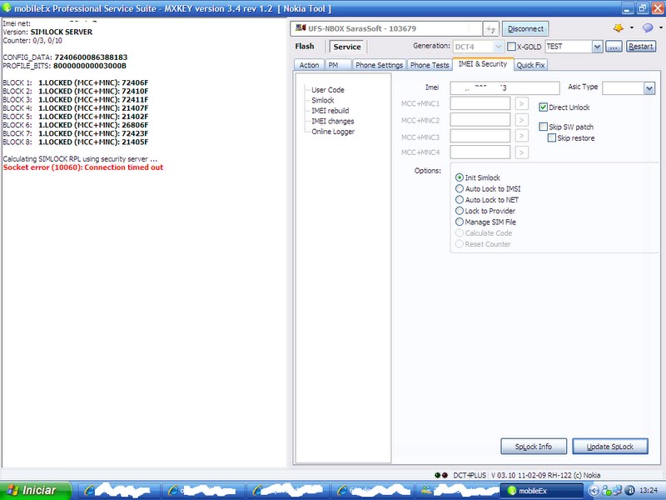
Task: Expand hidden tray icons arrow
Action: [594, 491]
